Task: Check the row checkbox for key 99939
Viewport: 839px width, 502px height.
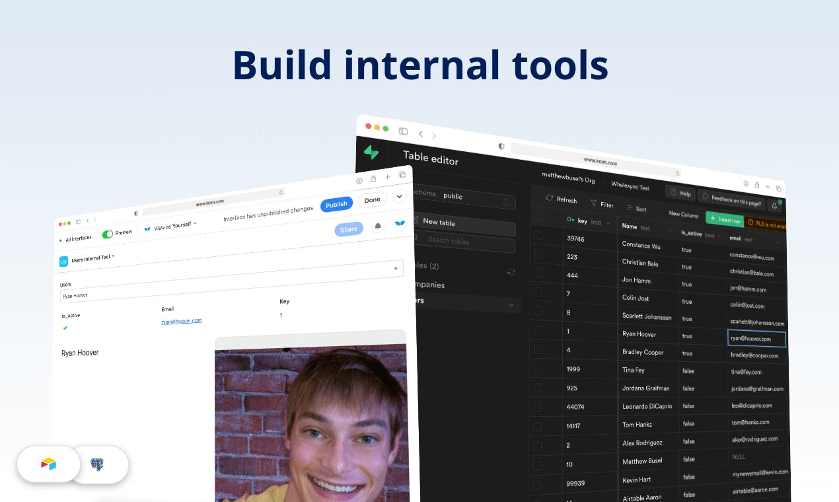Action: click(x=537, y=484)
